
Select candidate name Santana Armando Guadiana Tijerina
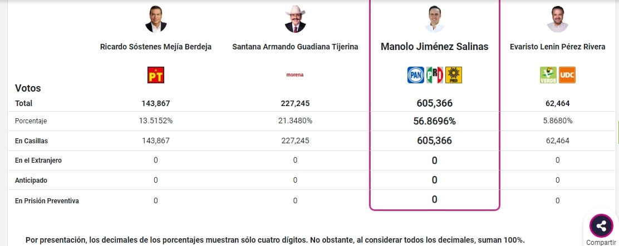tap(295, 47)
